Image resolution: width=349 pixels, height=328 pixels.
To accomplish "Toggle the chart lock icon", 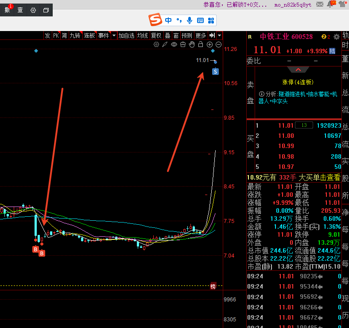I will pos(201,44).
